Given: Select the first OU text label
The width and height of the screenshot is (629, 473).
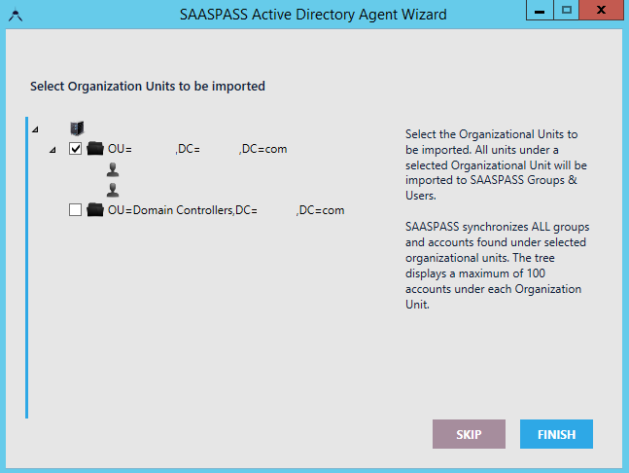Looking at the screenshot, I should tap(197, 149).
